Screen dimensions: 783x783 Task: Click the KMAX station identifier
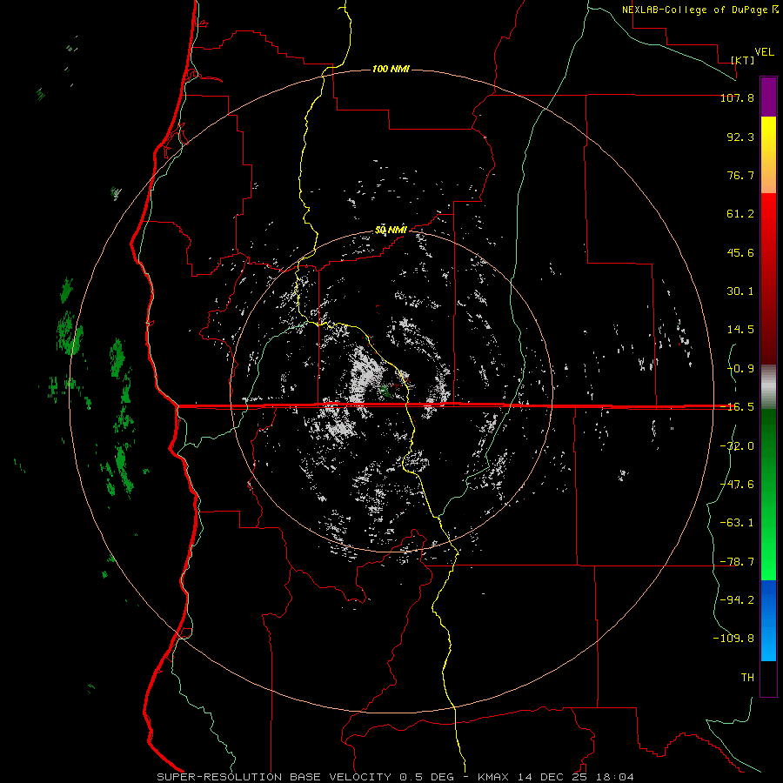tap(495, 777)
